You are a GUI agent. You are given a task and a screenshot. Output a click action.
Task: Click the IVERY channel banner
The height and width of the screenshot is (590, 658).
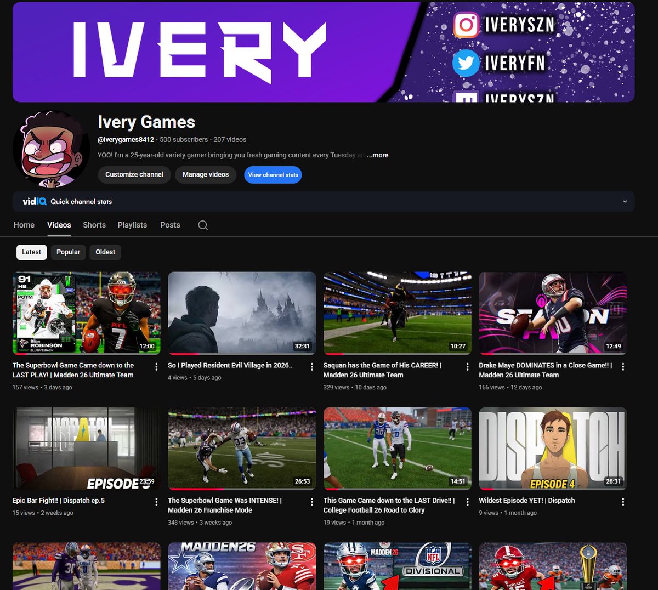pos(324,52)
